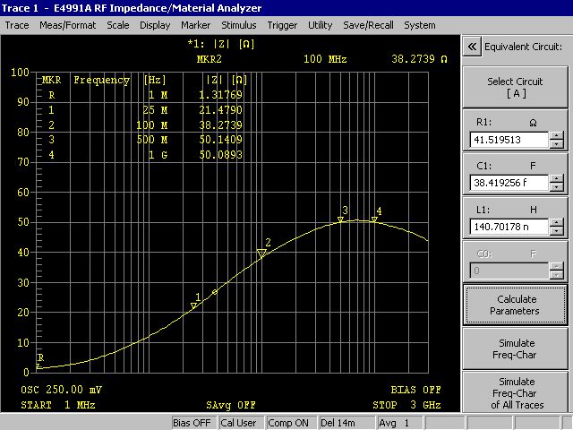The height and width of the screenshot is (430, 573).
Task: Decrease L1 value with down arrow
Action: pyautogui.click(x=557, y=230)
